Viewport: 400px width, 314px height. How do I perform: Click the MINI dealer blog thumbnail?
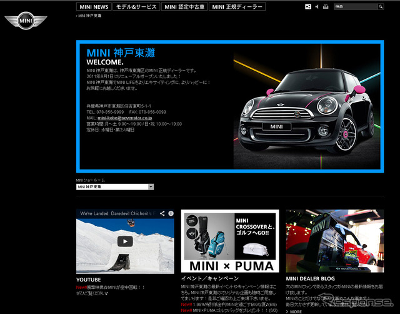[335, 241]
